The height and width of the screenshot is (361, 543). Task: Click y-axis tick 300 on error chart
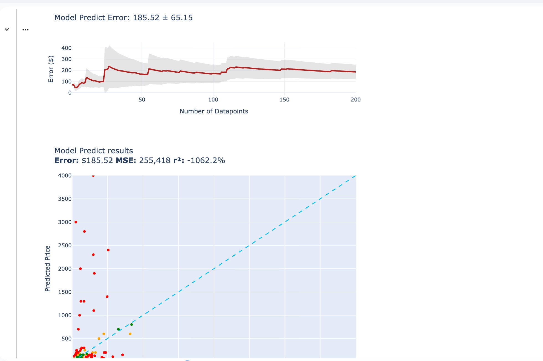click(x=66, y=59)
